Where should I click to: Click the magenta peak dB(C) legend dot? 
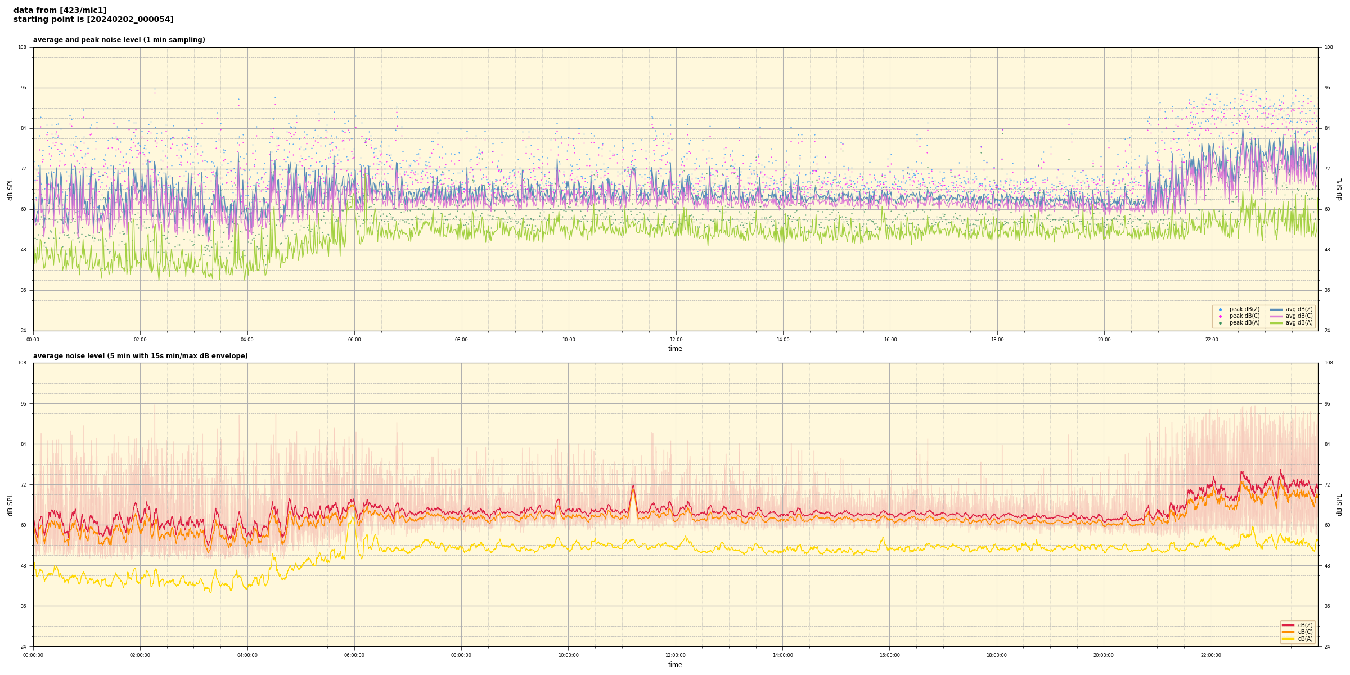coord(1220,316)
